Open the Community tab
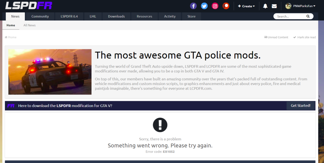 point(40,16)
